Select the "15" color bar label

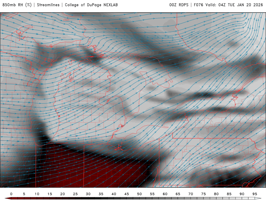pos(50,194)
